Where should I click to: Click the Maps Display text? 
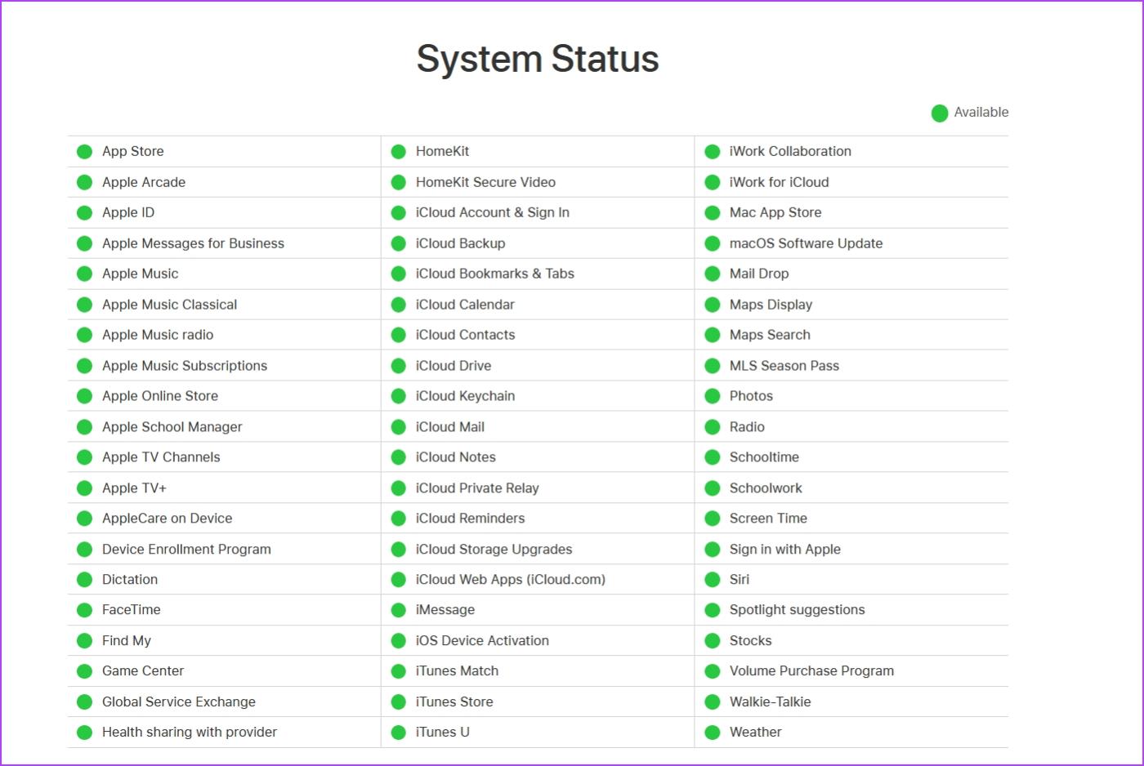click(x=771, y=305)
